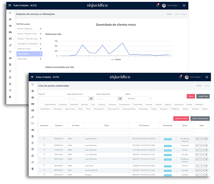Click the Excluir Selecionados button

[x=200, y=118]
